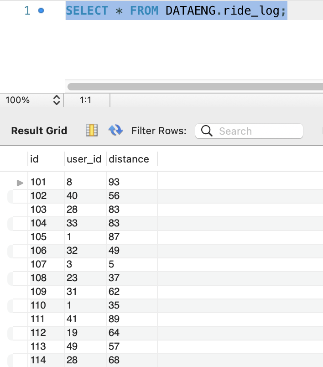Click the Result Grid label
This screenshot has width=323, height=367.
pyautogui.click(x=39, y=131)
